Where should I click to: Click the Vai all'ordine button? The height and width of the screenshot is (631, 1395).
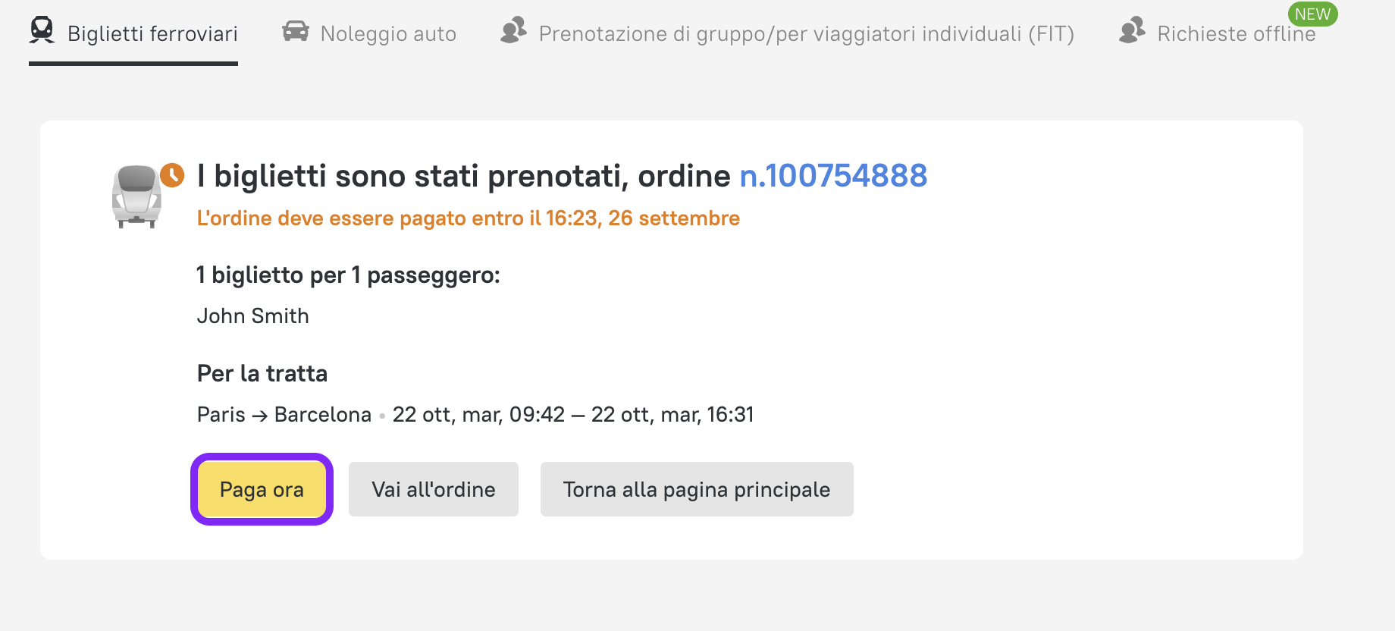[433, 489]
